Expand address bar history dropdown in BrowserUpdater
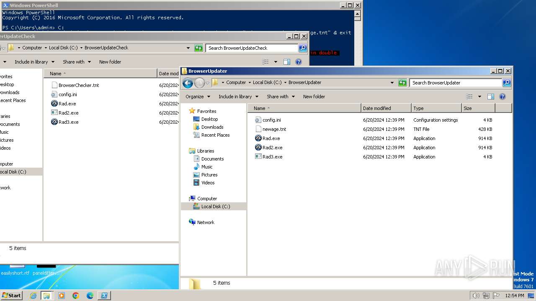This screenshot has height=301, width=536. tap(392, 83)
